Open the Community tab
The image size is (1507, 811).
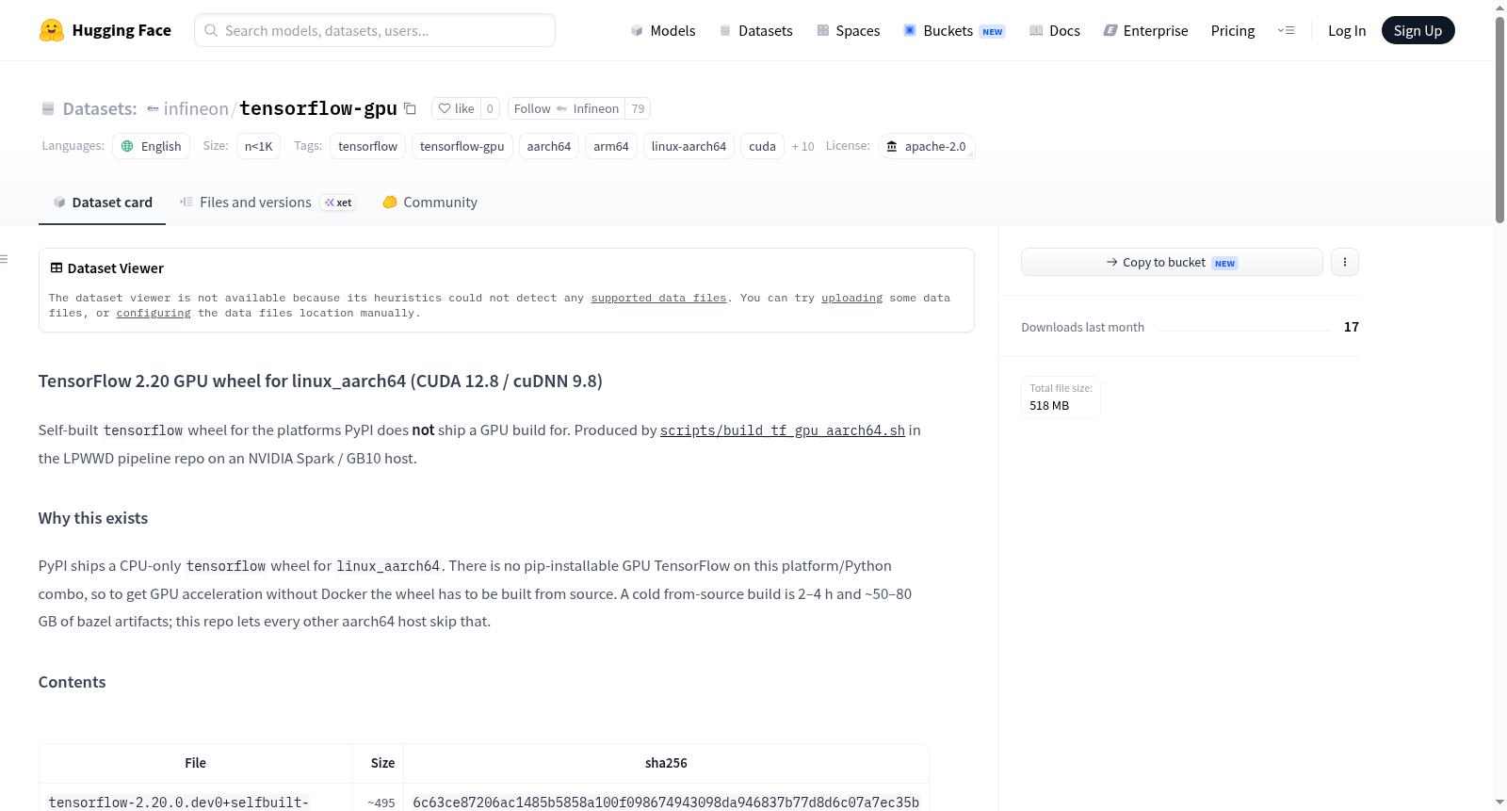(x=429, y=203)
